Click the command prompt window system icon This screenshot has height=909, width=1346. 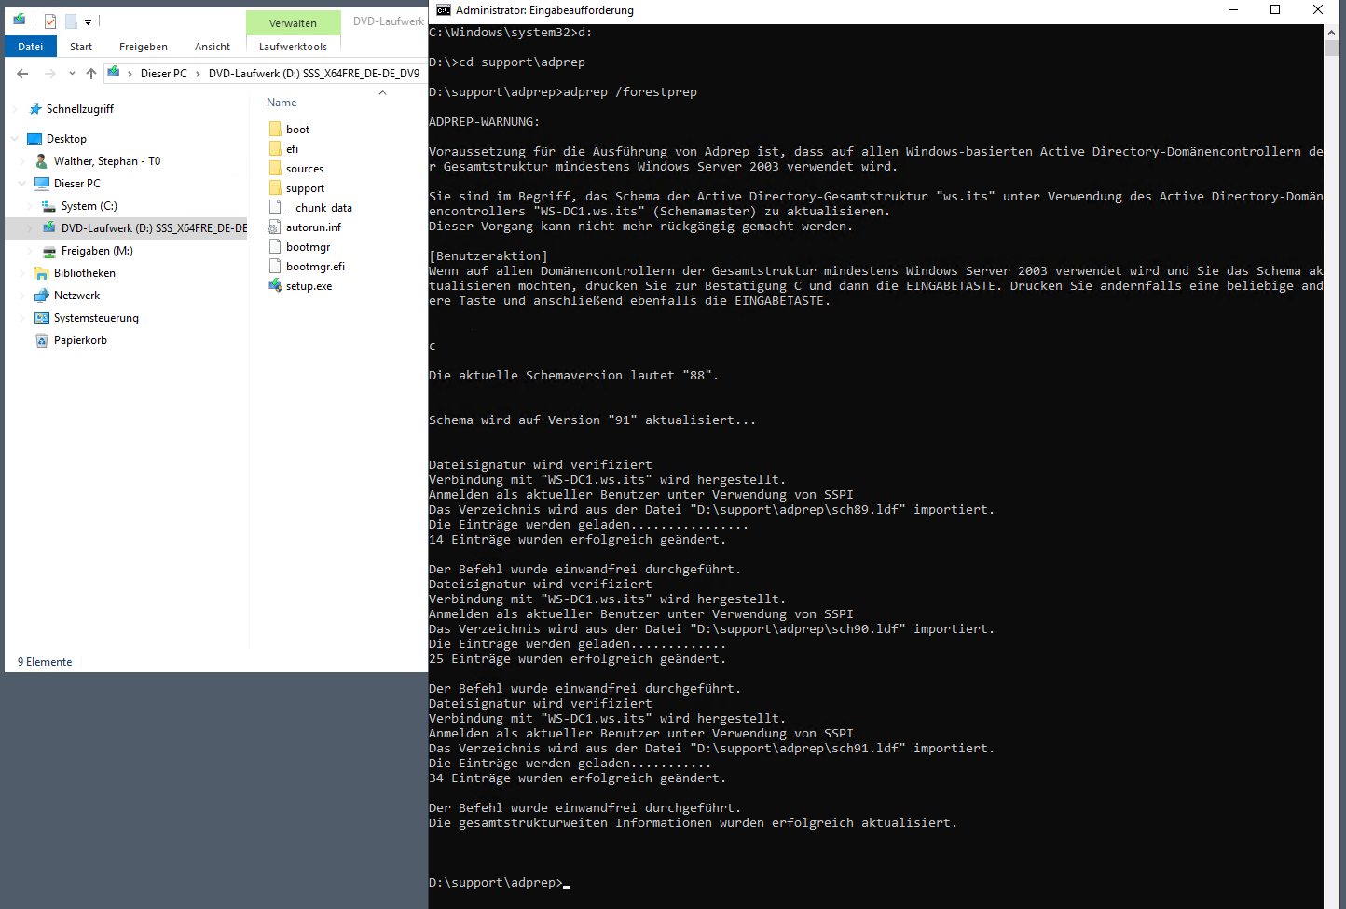click(x=444, y=10)
